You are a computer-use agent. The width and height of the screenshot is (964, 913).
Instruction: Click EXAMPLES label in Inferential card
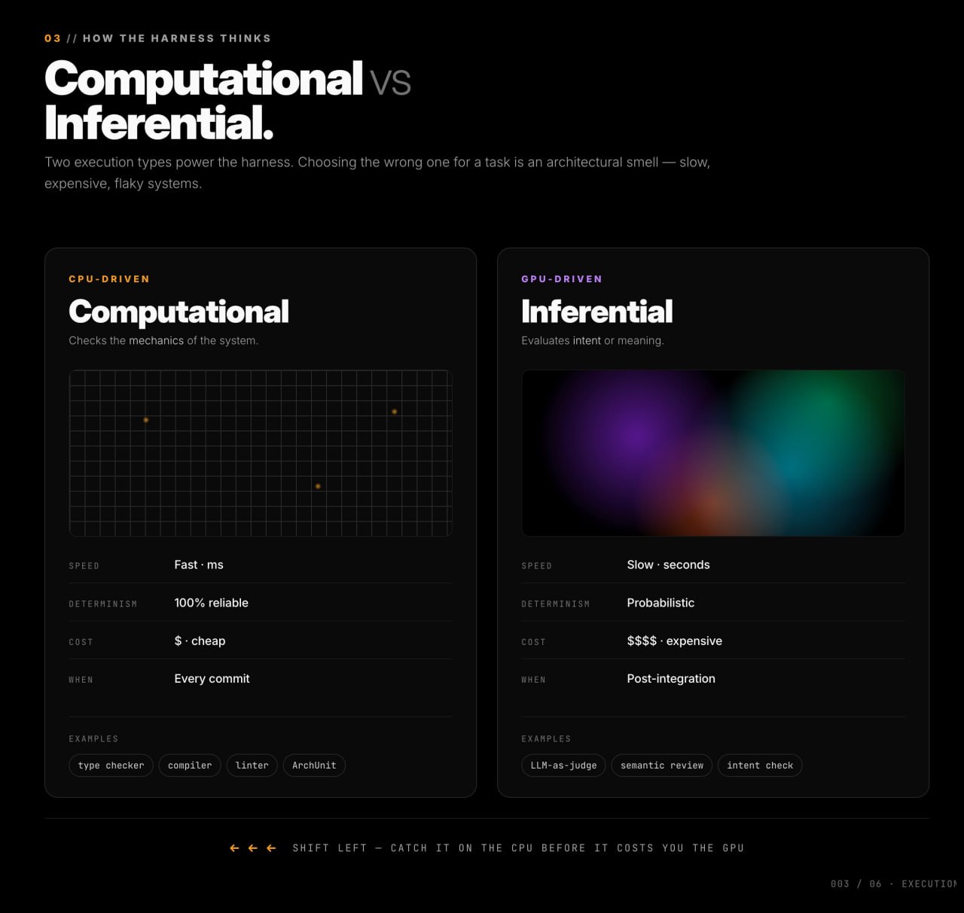pos(546,739)
